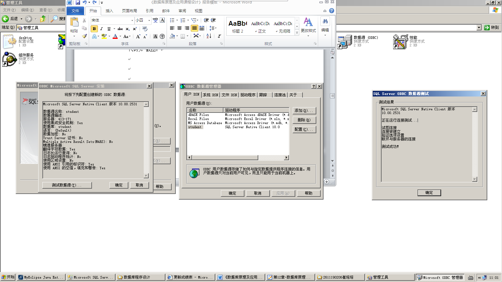Apply character shading icon
The image size is (502, 282).
(x=155, y=36)
